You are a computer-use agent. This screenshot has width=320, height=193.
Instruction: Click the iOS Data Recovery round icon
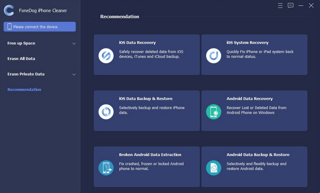point(106,56)
